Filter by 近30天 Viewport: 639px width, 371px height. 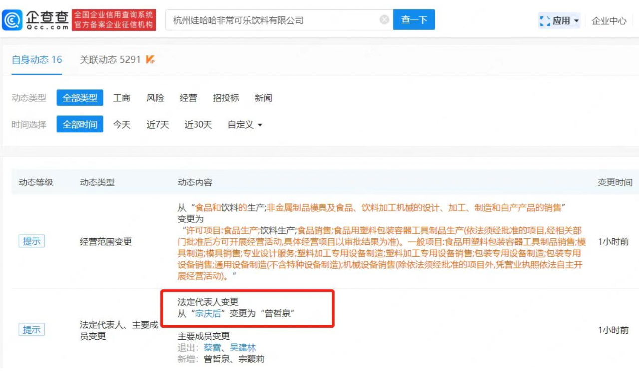(x=198, y=125)
